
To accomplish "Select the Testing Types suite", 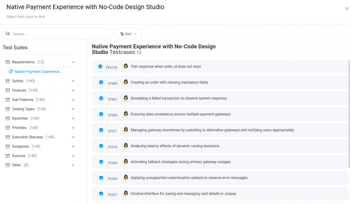I will pyautogui.click(x=23, y=109).
